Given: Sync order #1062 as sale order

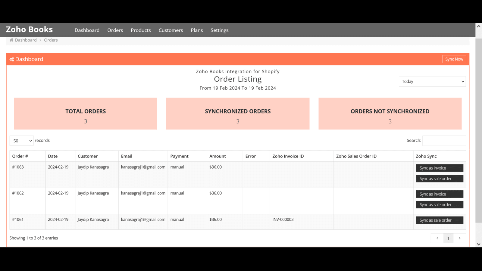Looking at the screenshot, I should coord(440,205).
